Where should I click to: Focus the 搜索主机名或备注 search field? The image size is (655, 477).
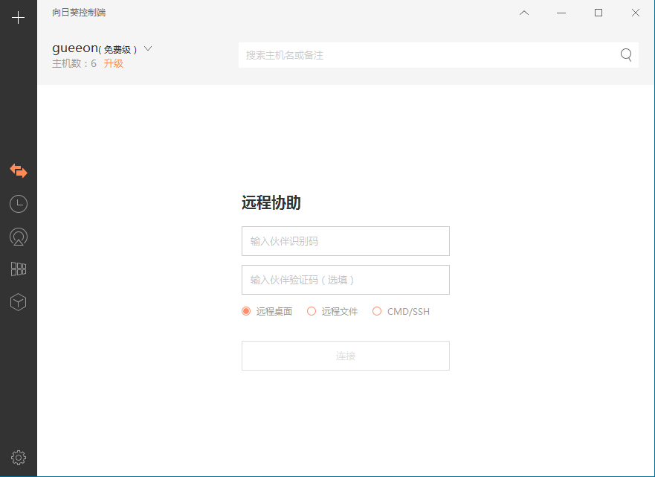[427, 55]
